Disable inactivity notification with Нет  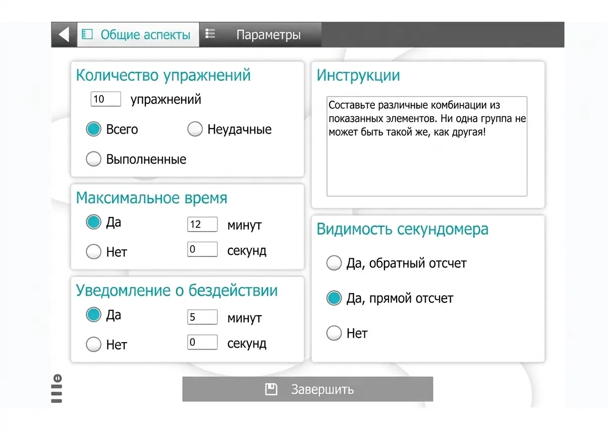[x=94, y=345]
